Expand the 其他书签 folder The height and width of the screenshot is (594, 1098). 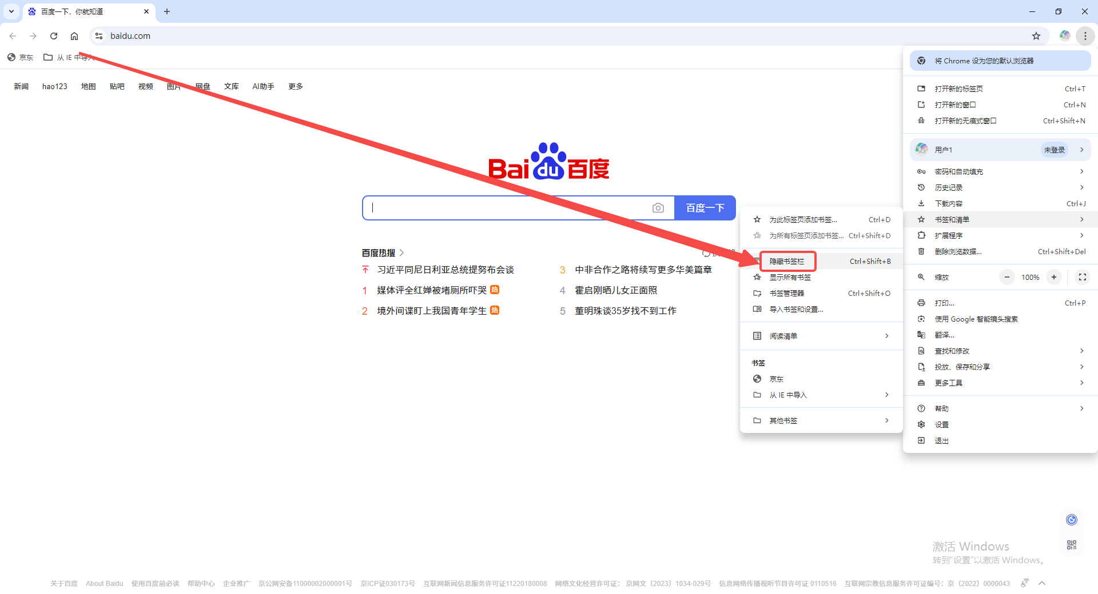tap(821, 420)
